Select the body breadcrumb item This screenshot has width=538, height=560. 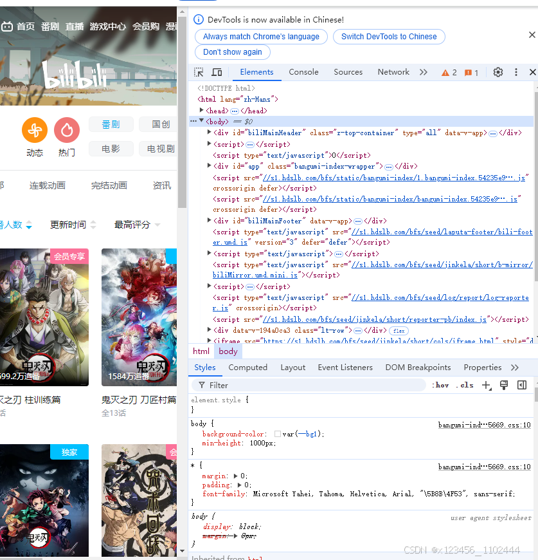tap(228, 351)
